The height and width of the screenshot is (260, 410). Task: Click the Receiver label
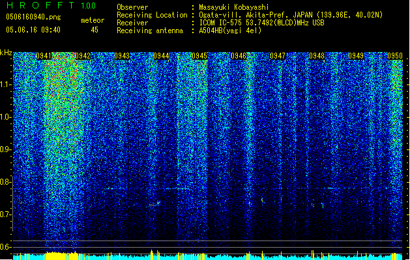click(132, 23)
